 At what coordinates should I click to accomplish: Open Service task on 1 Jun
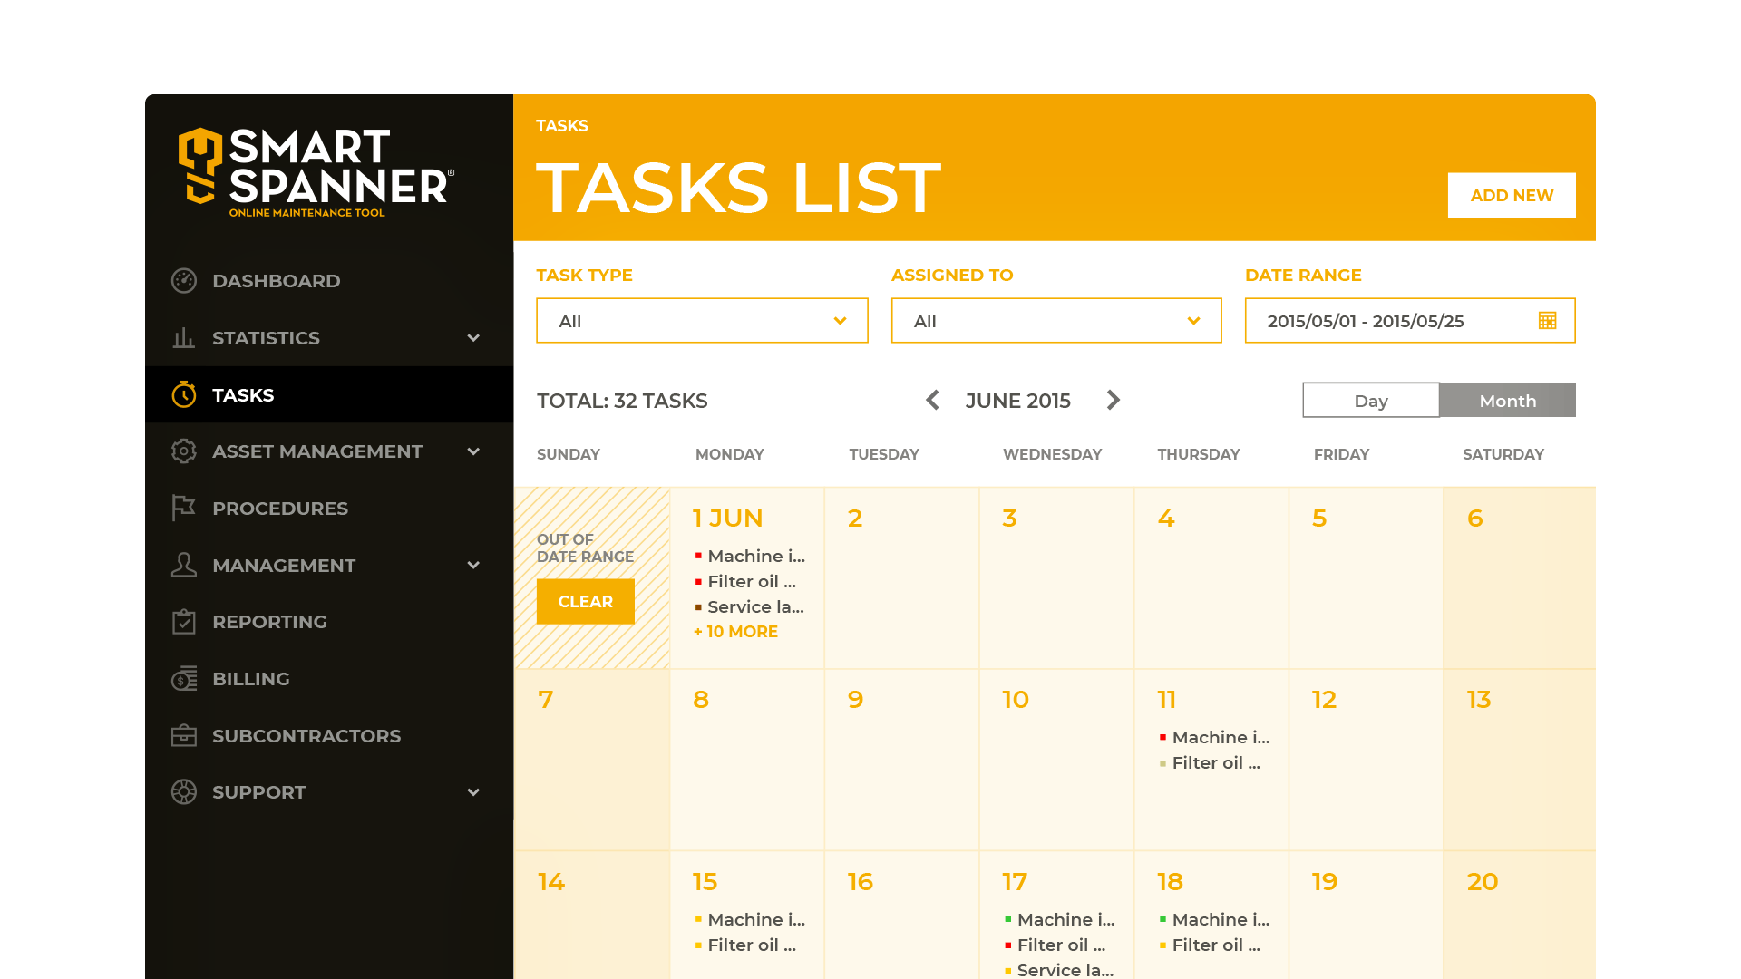tap(749, 606)
